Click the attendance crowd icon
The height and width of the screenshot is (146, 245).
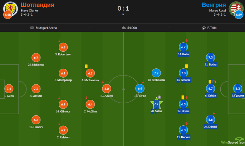point(124,28)
